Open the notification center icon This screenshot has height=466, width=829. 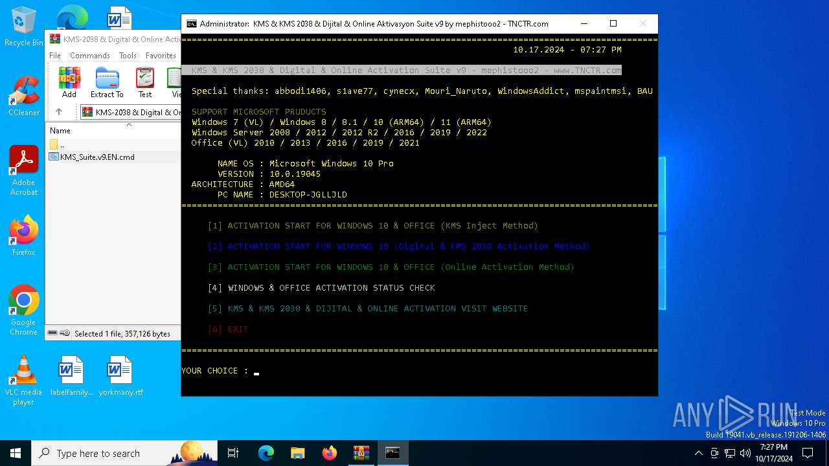pyautogui.click(x=808, y=453)
